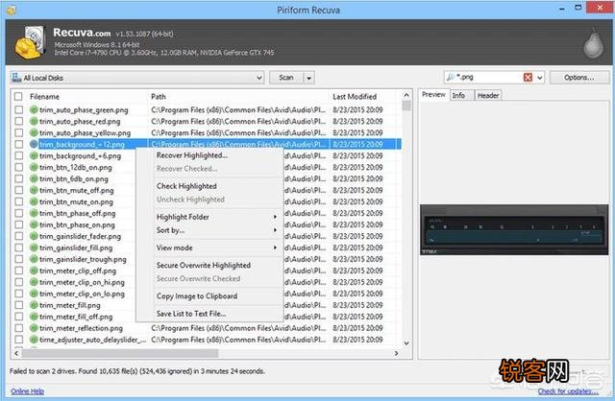Click the magnifier icon in the filter box
The image size is (615, 401).
pos(451,77)
